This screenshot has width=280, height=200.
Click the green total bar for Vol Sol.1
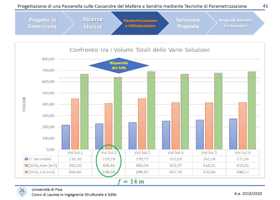point(84,112)
